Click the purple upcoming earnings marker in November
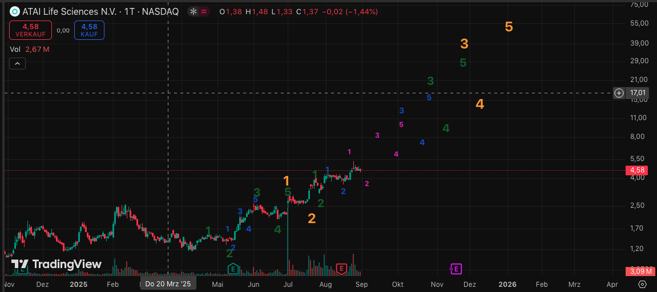Screen dimensions: 657x292 click(456, 269)
